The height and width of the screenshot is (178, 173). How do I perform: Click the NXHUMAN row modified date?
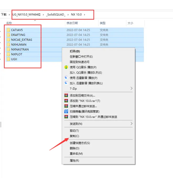click(x=78, y=45)
